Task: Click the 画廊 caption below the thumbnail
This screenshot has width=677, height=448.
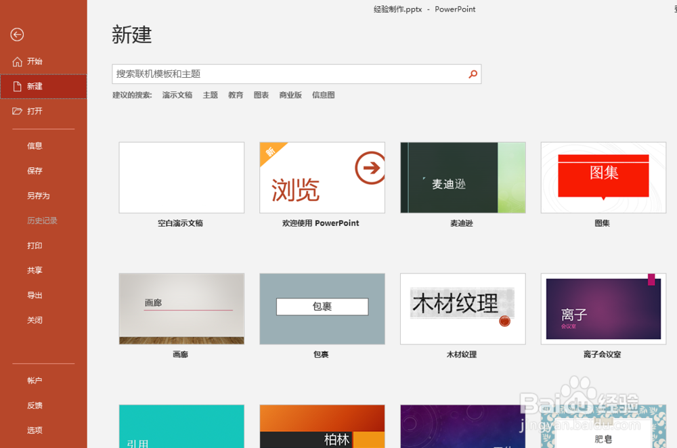Action: [x=180, y=355]
